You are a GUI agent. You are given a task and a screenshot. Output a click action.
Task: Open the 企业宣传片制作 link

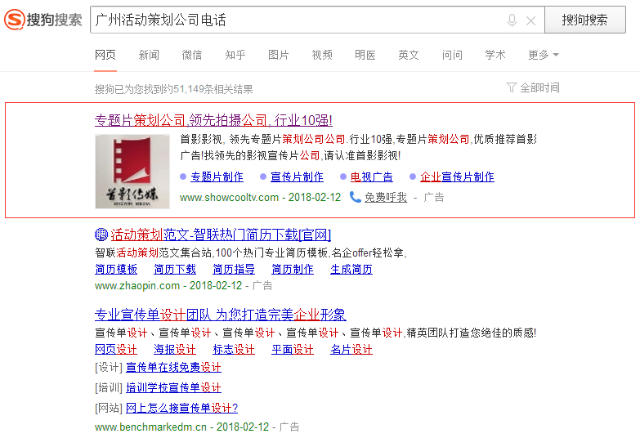457,177
